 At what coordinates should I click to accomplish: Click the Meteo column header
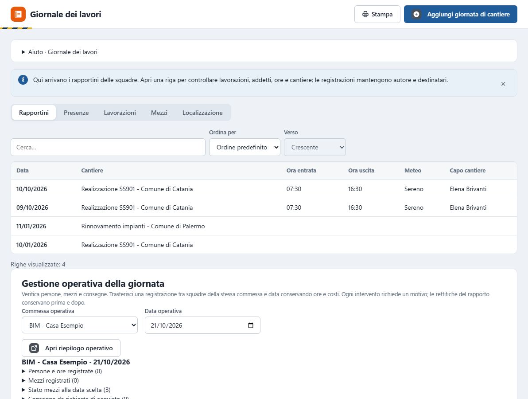pos(413,171)
